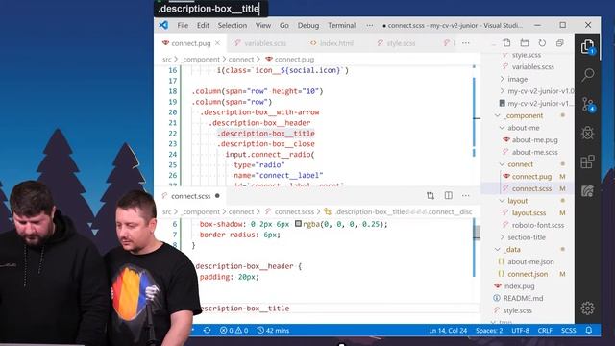Change indentation via Spaces: 2
The height and width of the screenshot is (346, 615).
[x=489, y=331]
